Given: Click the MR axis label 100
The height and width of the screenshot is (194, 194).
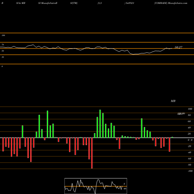Looking at the screenshot, I should [x=190, y=109].
